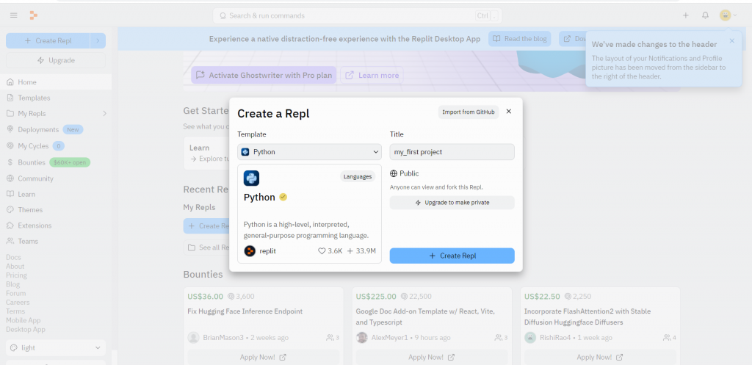Click sidebar Create Repl button
The width and height of the screenshot is (752, 365).
click(x=48, y=41)
